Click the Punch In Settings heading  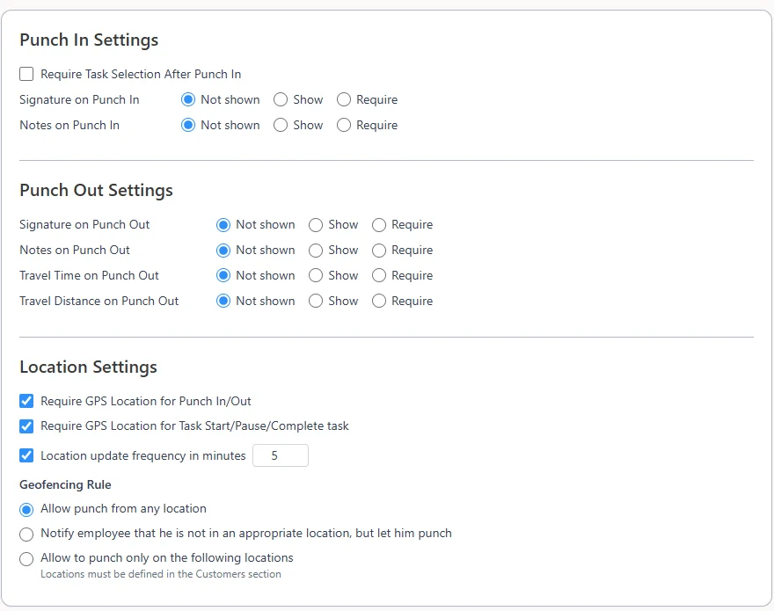[89, 40]
